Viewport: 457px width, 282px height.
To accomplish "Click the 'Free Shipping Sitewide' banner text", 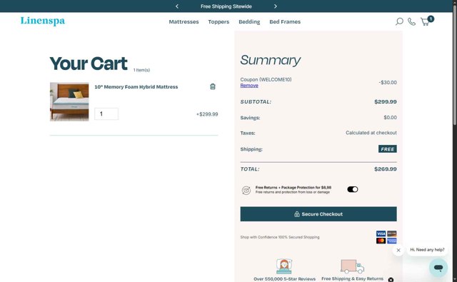I will 226,6.
